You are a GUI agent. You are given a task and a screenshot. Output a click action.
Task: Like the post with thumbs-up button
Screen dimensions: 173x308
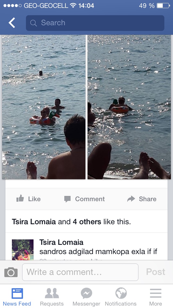point(29,199)
